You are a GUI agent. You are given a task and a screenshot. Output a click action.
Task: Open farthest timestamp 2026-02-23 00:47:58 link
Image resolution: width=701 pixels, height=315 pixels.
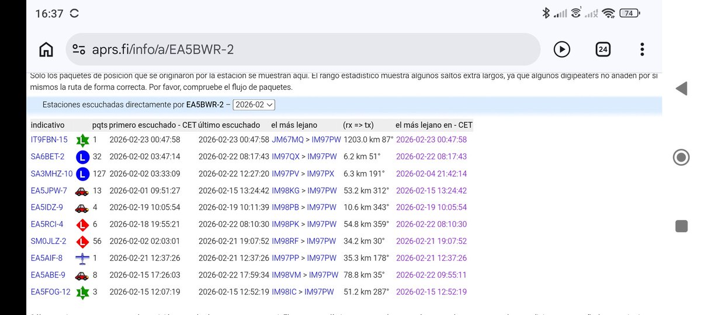[431, 140]
